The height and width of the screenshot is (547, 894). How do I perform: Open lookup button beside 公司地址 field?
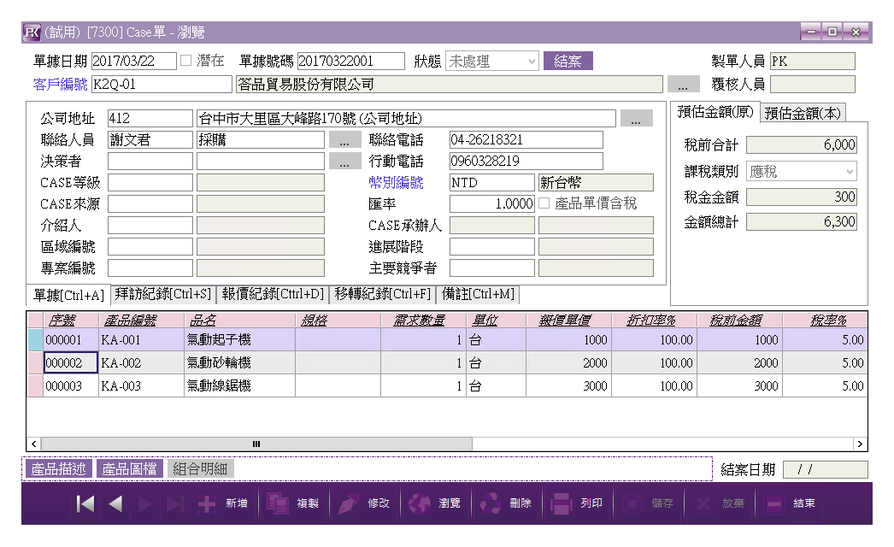(x=636, y=119)
